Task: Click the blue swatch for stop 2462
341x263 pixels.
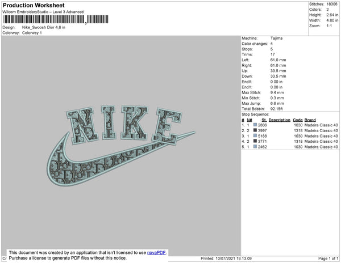Action: coord(255,147)
